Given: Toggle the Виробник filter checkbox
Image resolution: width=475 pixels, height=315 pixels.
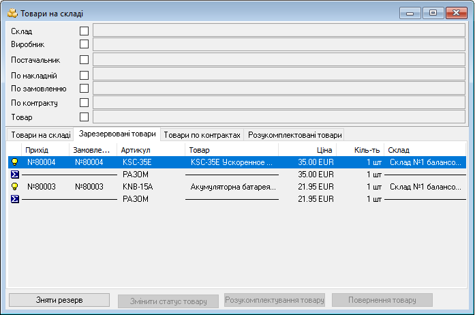Looking at the screenshot, I should coord(85,44).
